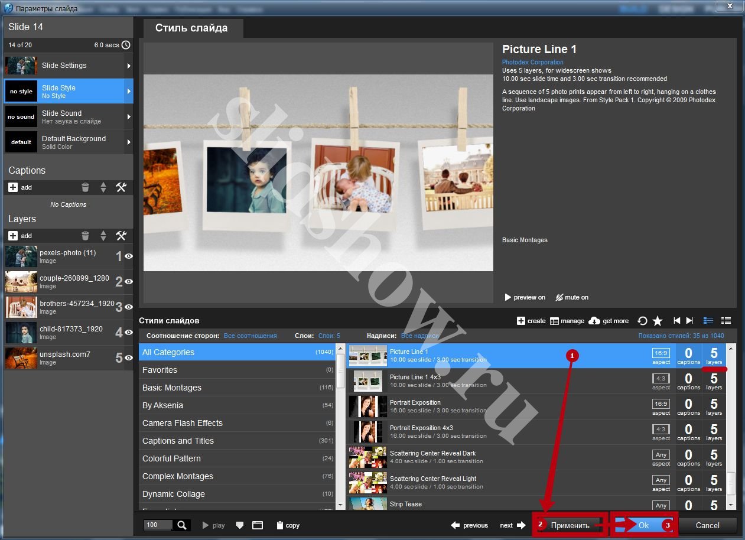Play the slide preview
Image resolution: width=745 pixels, height=540 pixels.
[214, 525]
